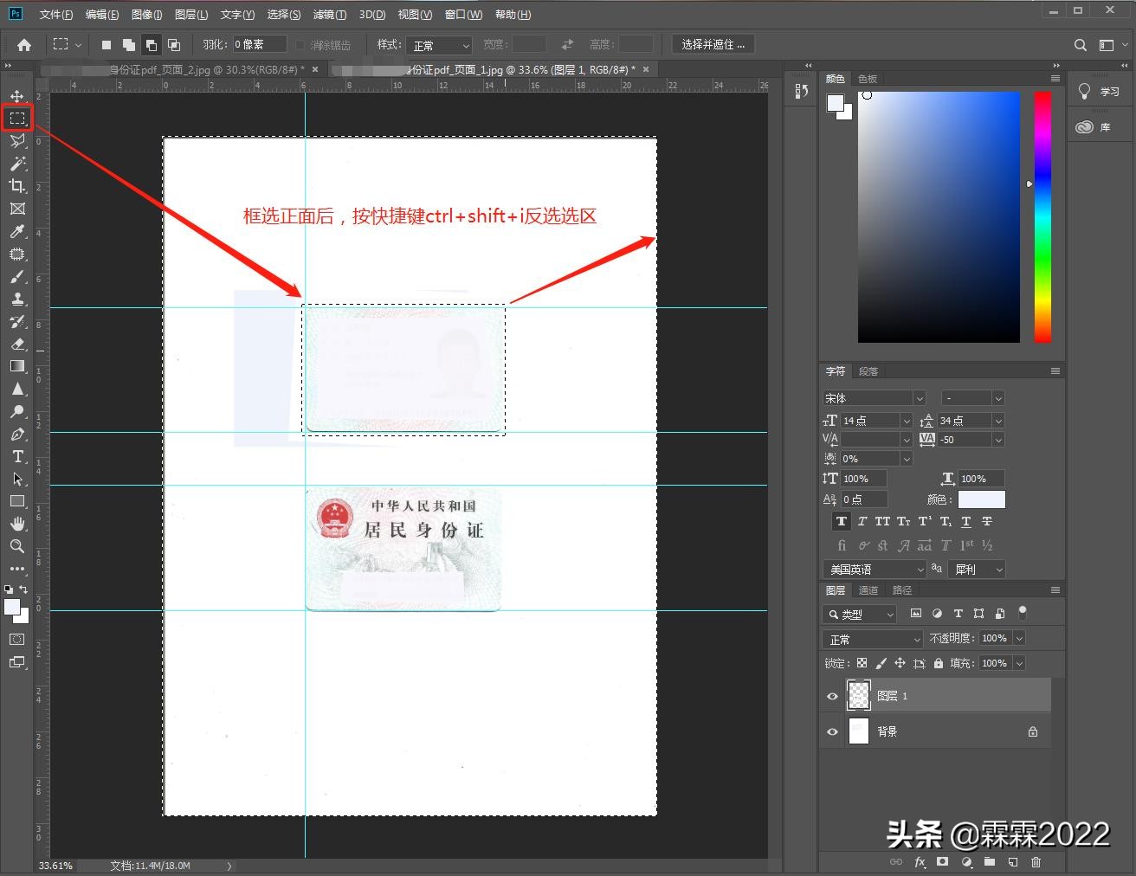Pick the Eyedropper tool

[x=17, y=231]
